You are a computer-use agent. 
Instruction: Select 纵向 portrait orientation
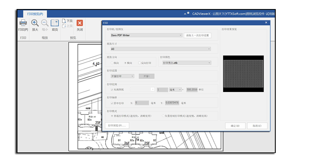point(112,63)
